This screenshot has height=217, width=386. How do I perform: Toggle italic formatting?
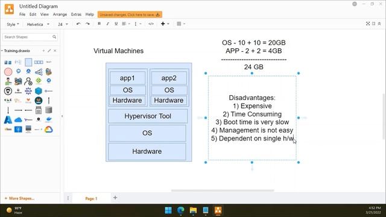click(x=107, y=24)
